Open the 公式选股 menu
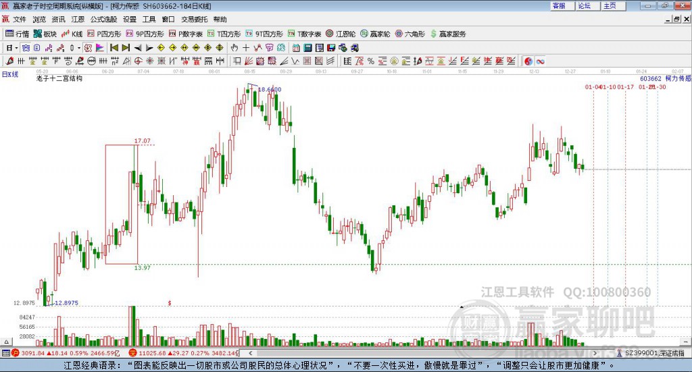Viewport: 692px width, 372px height. click(103, 20)
